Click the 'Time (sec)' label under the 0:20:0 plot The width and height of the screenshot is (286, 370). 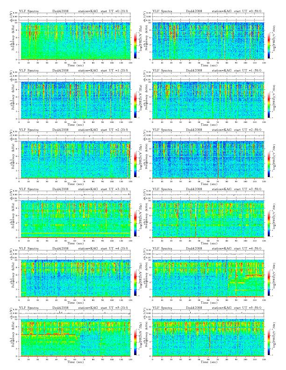(76, 65)
